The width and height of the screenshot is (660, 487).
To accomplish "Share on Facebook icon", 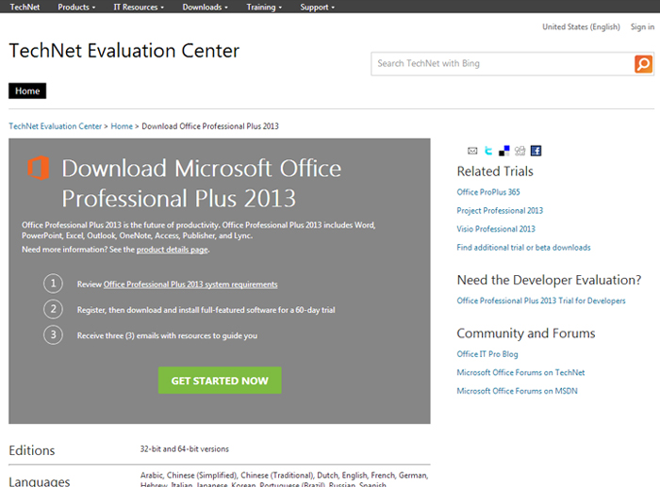I will click(536, 151).
